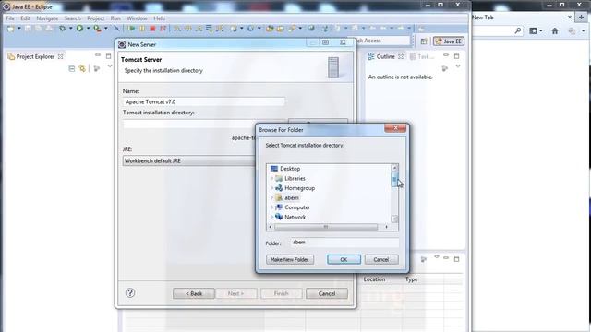Click the Debug bug icon in toolbar
591x332 pixels.
(62, 29)
